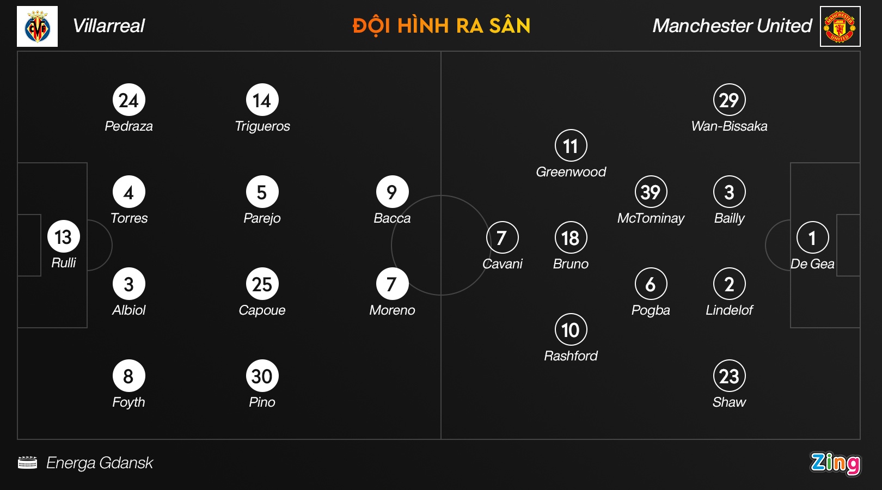The width and height of the screenshot is (882, 490).
Task: Click Cavani's number 7 badge
Action: tap(502, 238)
